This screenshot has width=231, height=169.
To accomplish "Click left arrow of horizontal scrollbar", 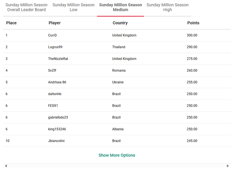I will pyautogui.click(x=6, y=166).
